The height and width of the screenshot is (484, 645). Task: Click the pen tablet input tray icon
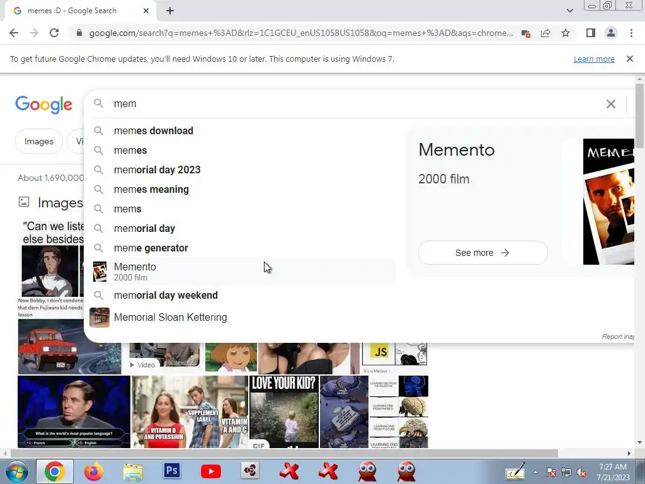(516, 471)
